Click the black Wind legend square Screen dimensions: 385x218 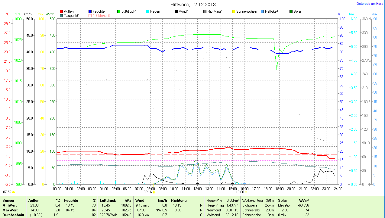coord(176,11)
